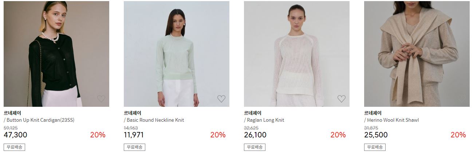Viewport: 473px width, 160px height.
Task: Favorite the Button Up Knit Cardigan with heart icon
Action: click(x=101, y=99)
